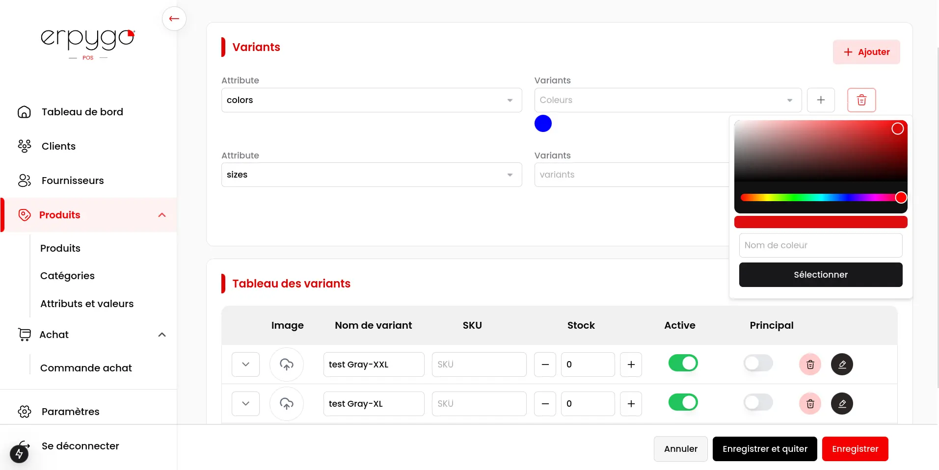The width and height of the screenshot is (939, 470).
Task: Click plus icon next to Coleurs dropdown
Action: (x=821, y=100)
